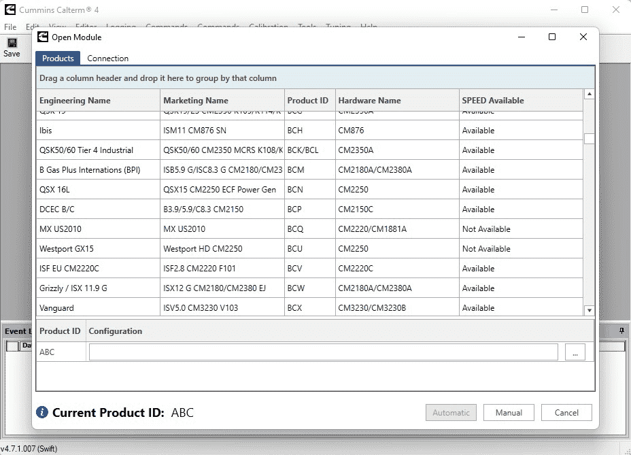
Task: Open the configuration browse ellipsis button
Action: pos(575,352)
